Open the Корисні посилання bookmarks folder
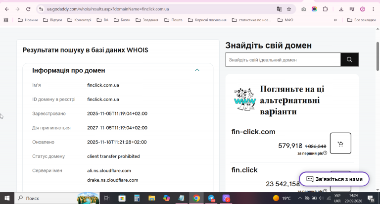The image size is (380, 204). [x=207, y=20]
